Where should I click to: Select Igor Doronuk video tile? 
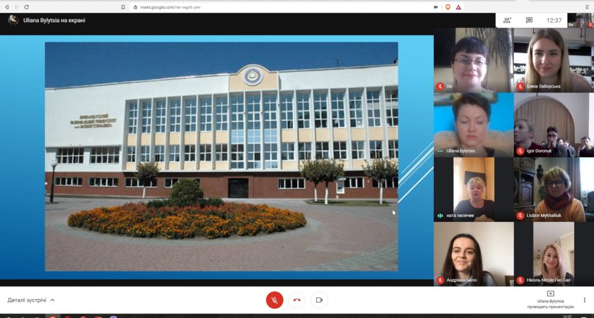click(x=553, y=125)
